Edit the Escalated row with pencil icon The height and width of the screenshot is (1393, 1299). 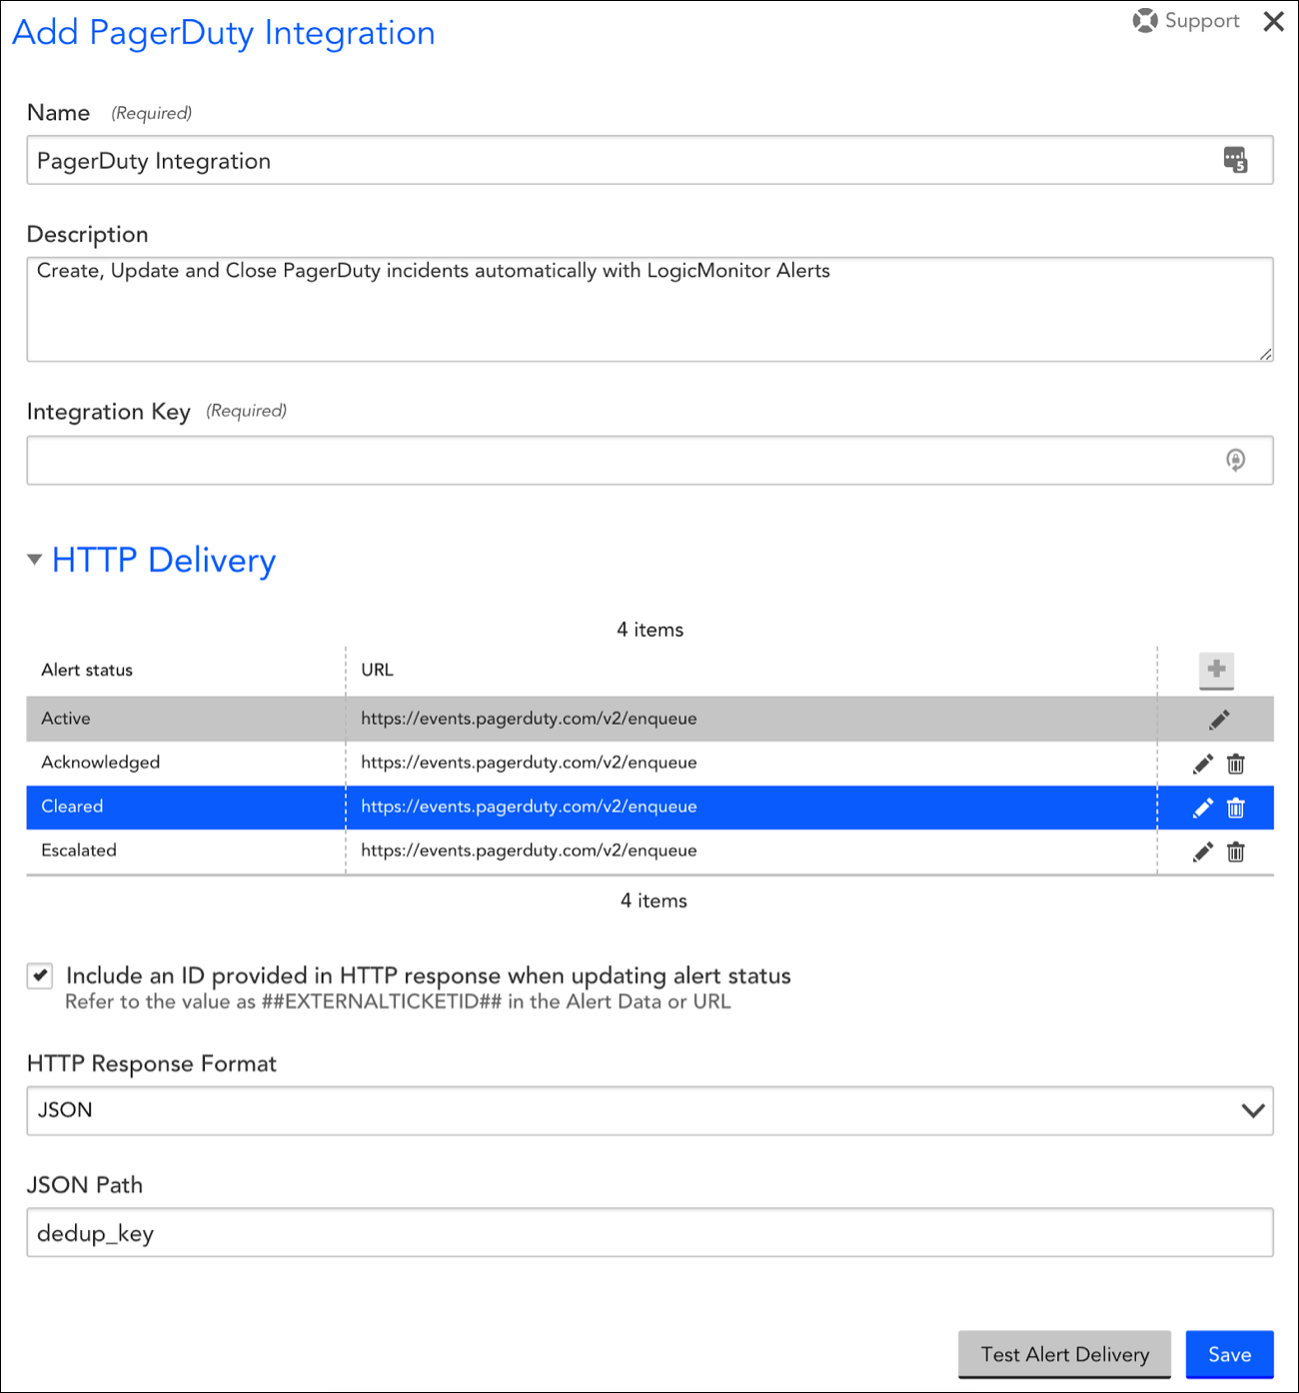click(1203, 851)
